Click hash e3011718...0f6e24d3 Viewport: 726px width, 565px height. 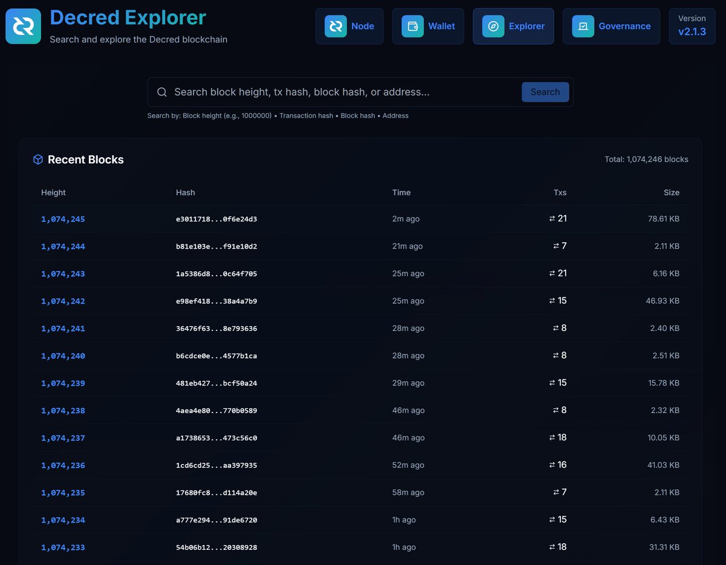click(217, 219)
